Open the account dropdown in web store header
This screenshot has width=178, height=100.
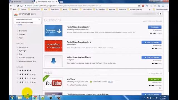(157, 14)
